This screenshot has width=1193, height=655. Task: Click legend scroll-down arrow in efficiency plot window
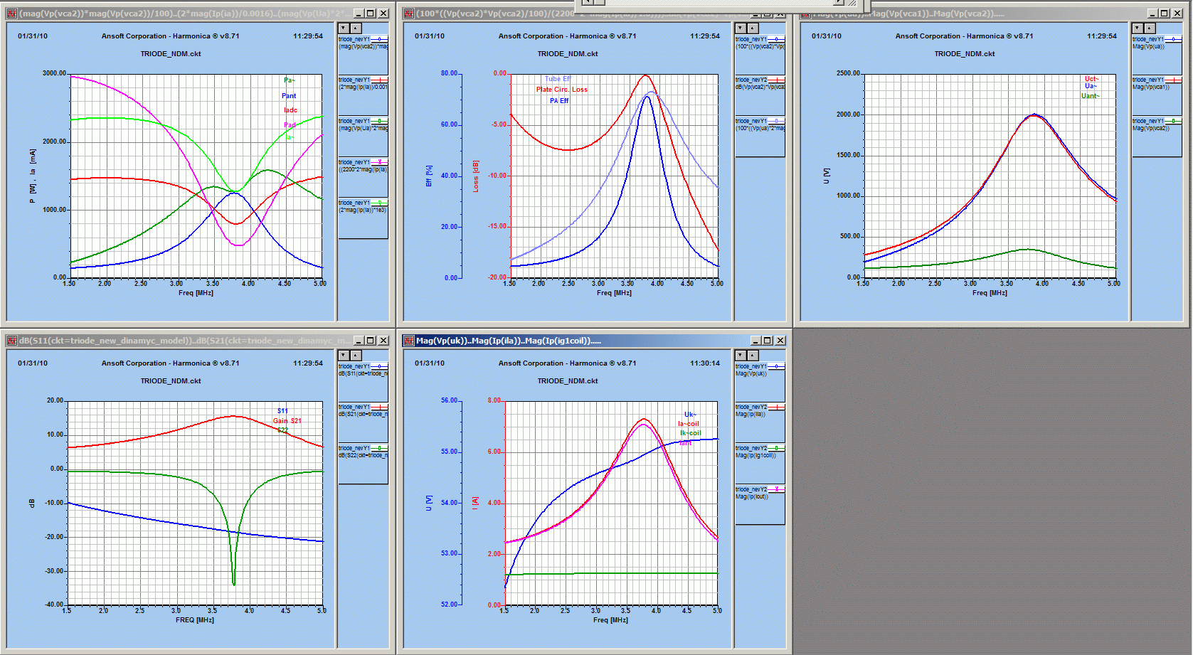click(x=741, y=28)
